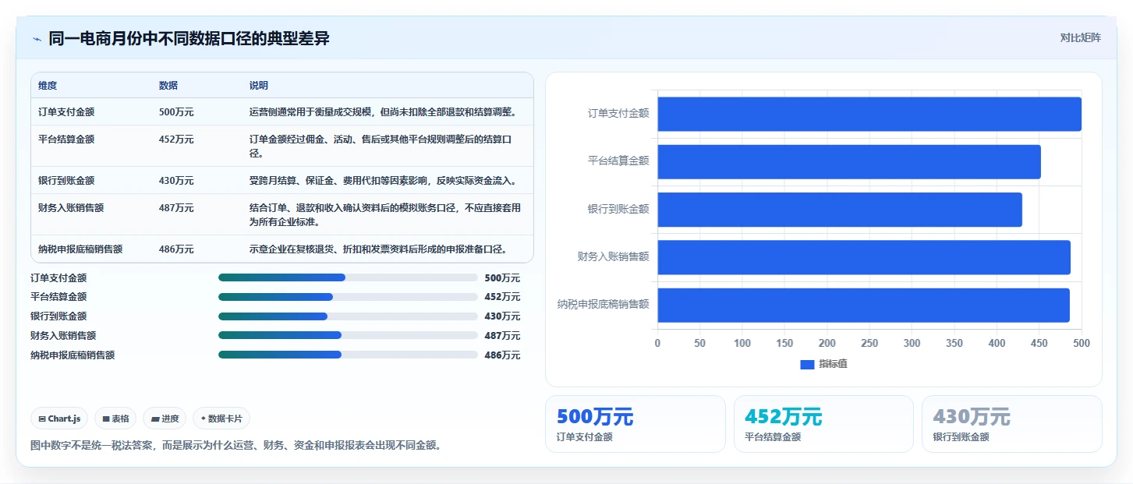
Task: Click table cell 银行到账金额
Action: click(66, 181)
